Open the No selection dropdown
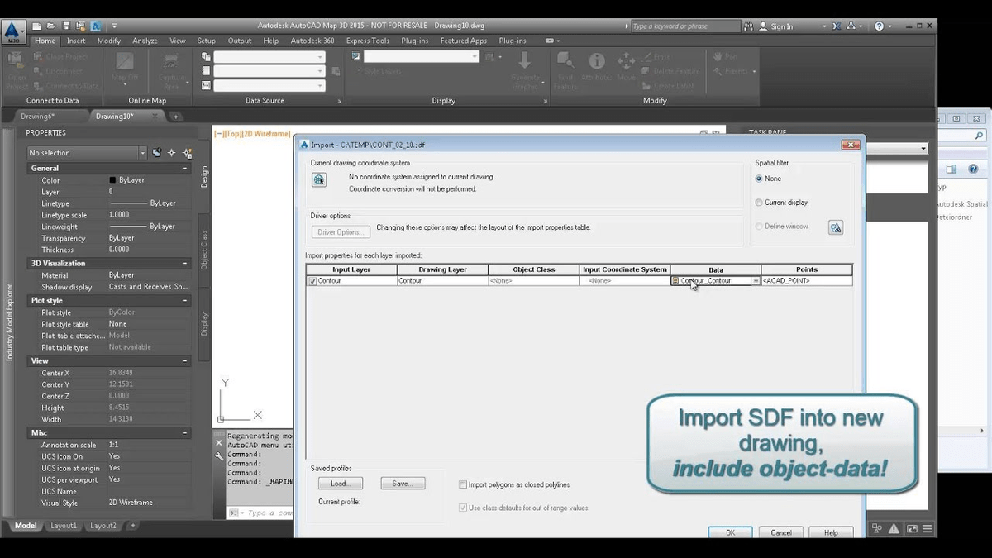 [141, 153]
